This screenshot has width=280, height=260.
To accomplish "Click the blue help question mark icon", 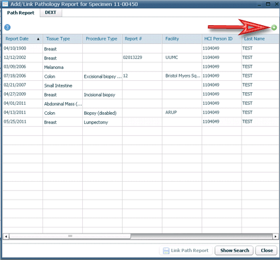I will point(7,27).
